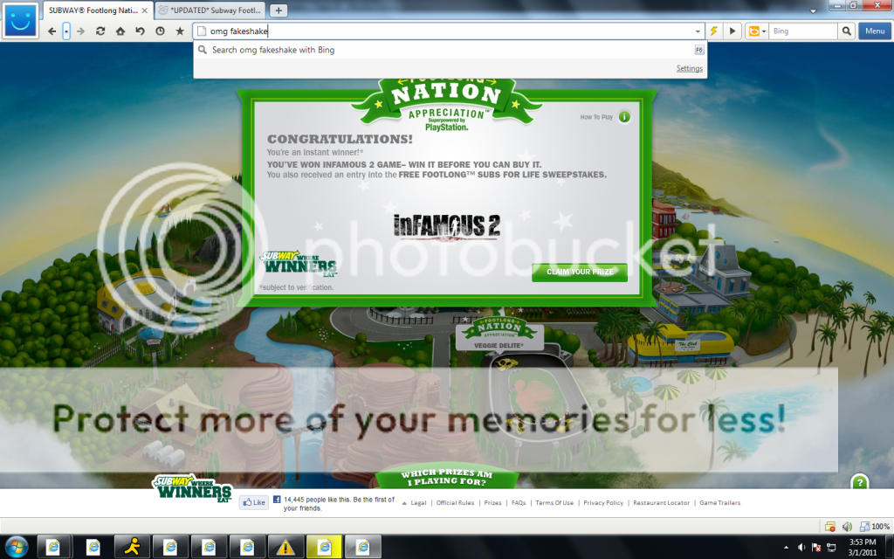Close the SUBWAY Footlong Nation tab

coord(145,10)
